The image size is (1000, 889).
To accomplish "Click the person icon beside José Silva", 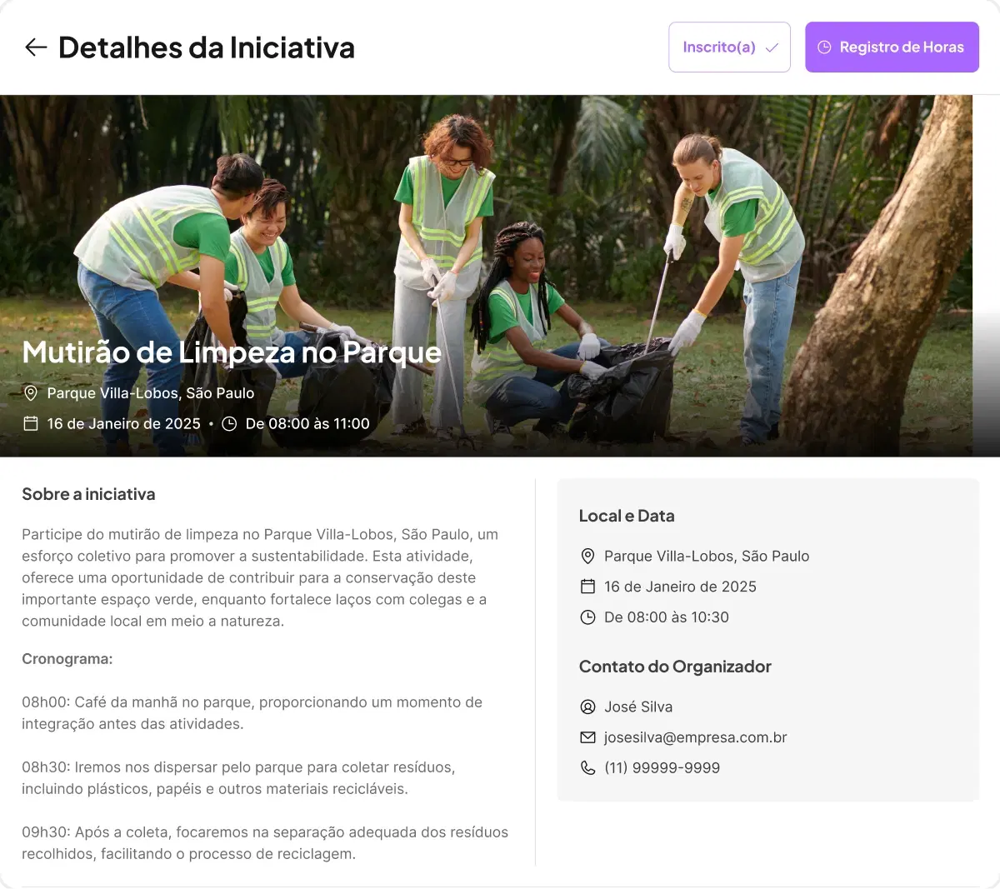I will pyautogui.click(x=587, y=707).
